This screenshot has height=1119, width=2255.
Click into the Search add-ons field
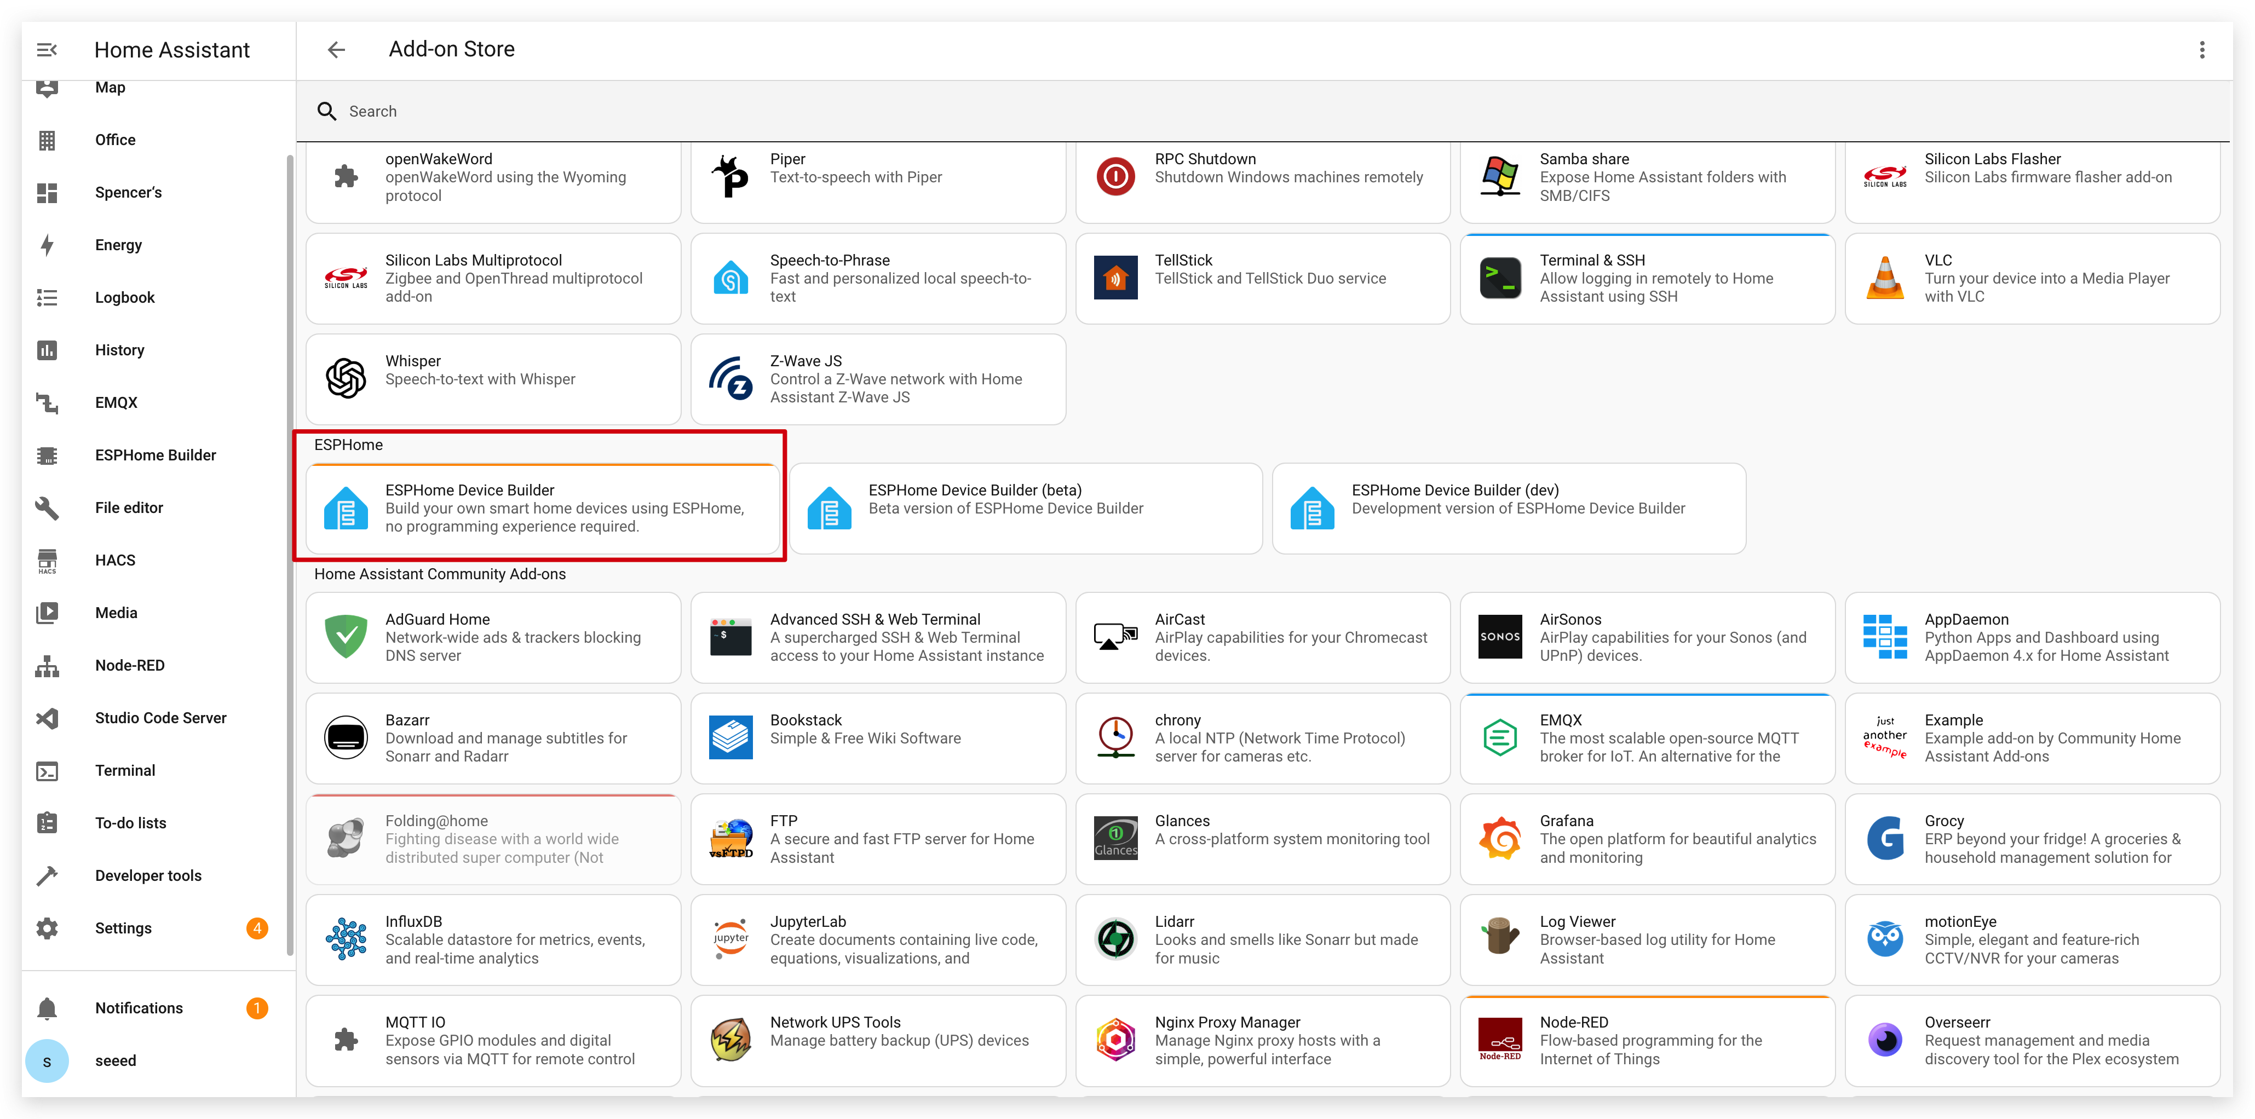[x=1262, y=111]
